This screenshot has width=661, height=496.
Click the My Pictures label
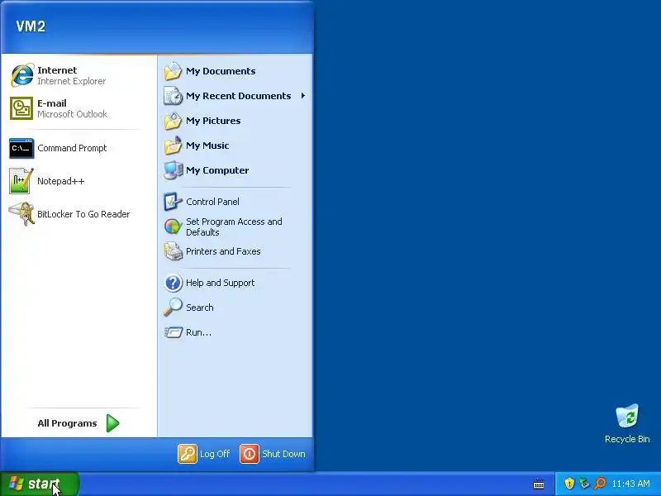[x=213, y=121]
